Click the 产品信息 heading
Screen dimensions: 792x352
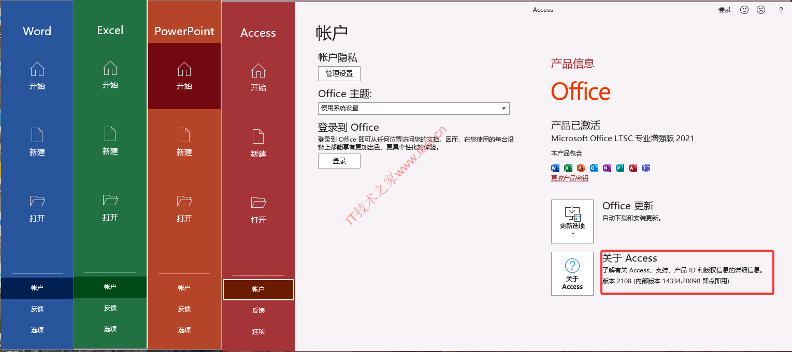coord(573,64)
